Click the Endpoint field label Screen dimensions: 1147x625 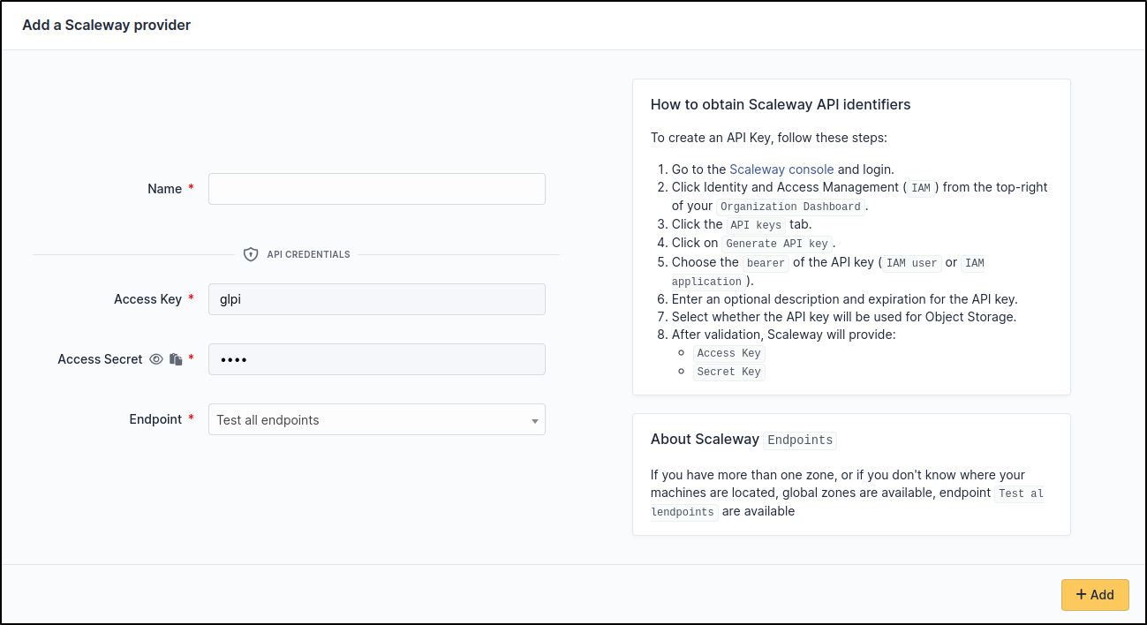tap(155, 419)
